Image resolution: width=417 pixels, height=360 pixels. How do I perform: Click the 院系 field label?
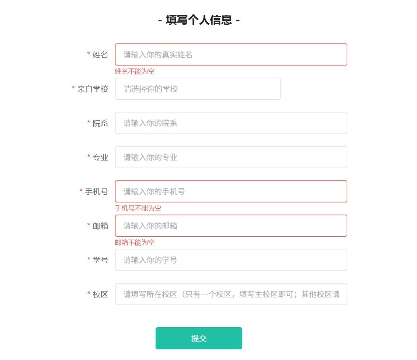pos(100,123)
